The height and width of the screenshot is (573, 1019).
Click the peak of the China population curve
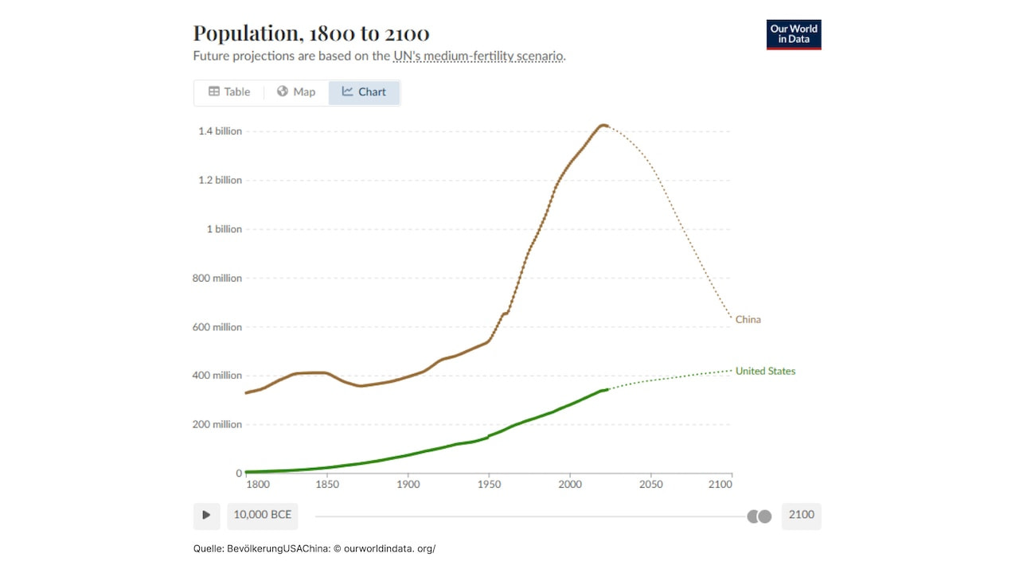[x=603, y=126]
